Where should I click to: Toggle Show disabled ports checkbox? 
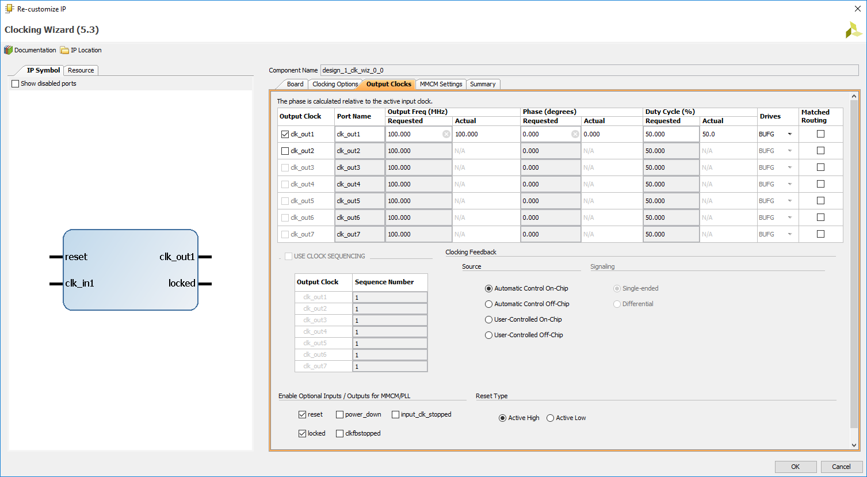point(15,83)
